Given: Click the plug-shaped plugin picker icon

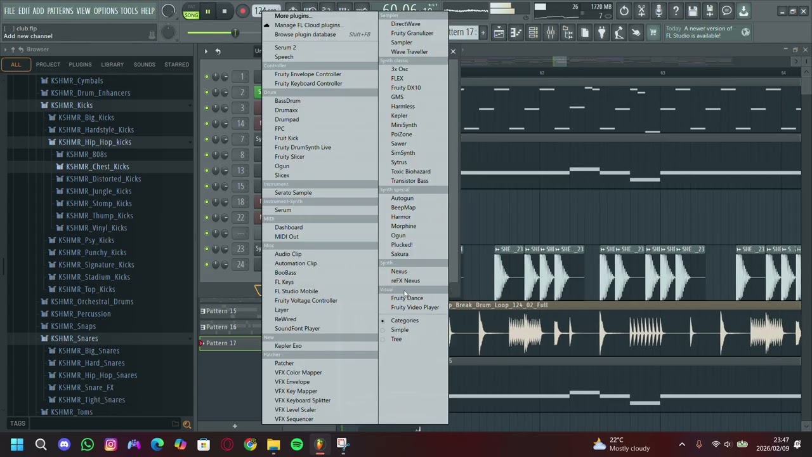Looking at the screenshot, I should click(x=601, y=33).
